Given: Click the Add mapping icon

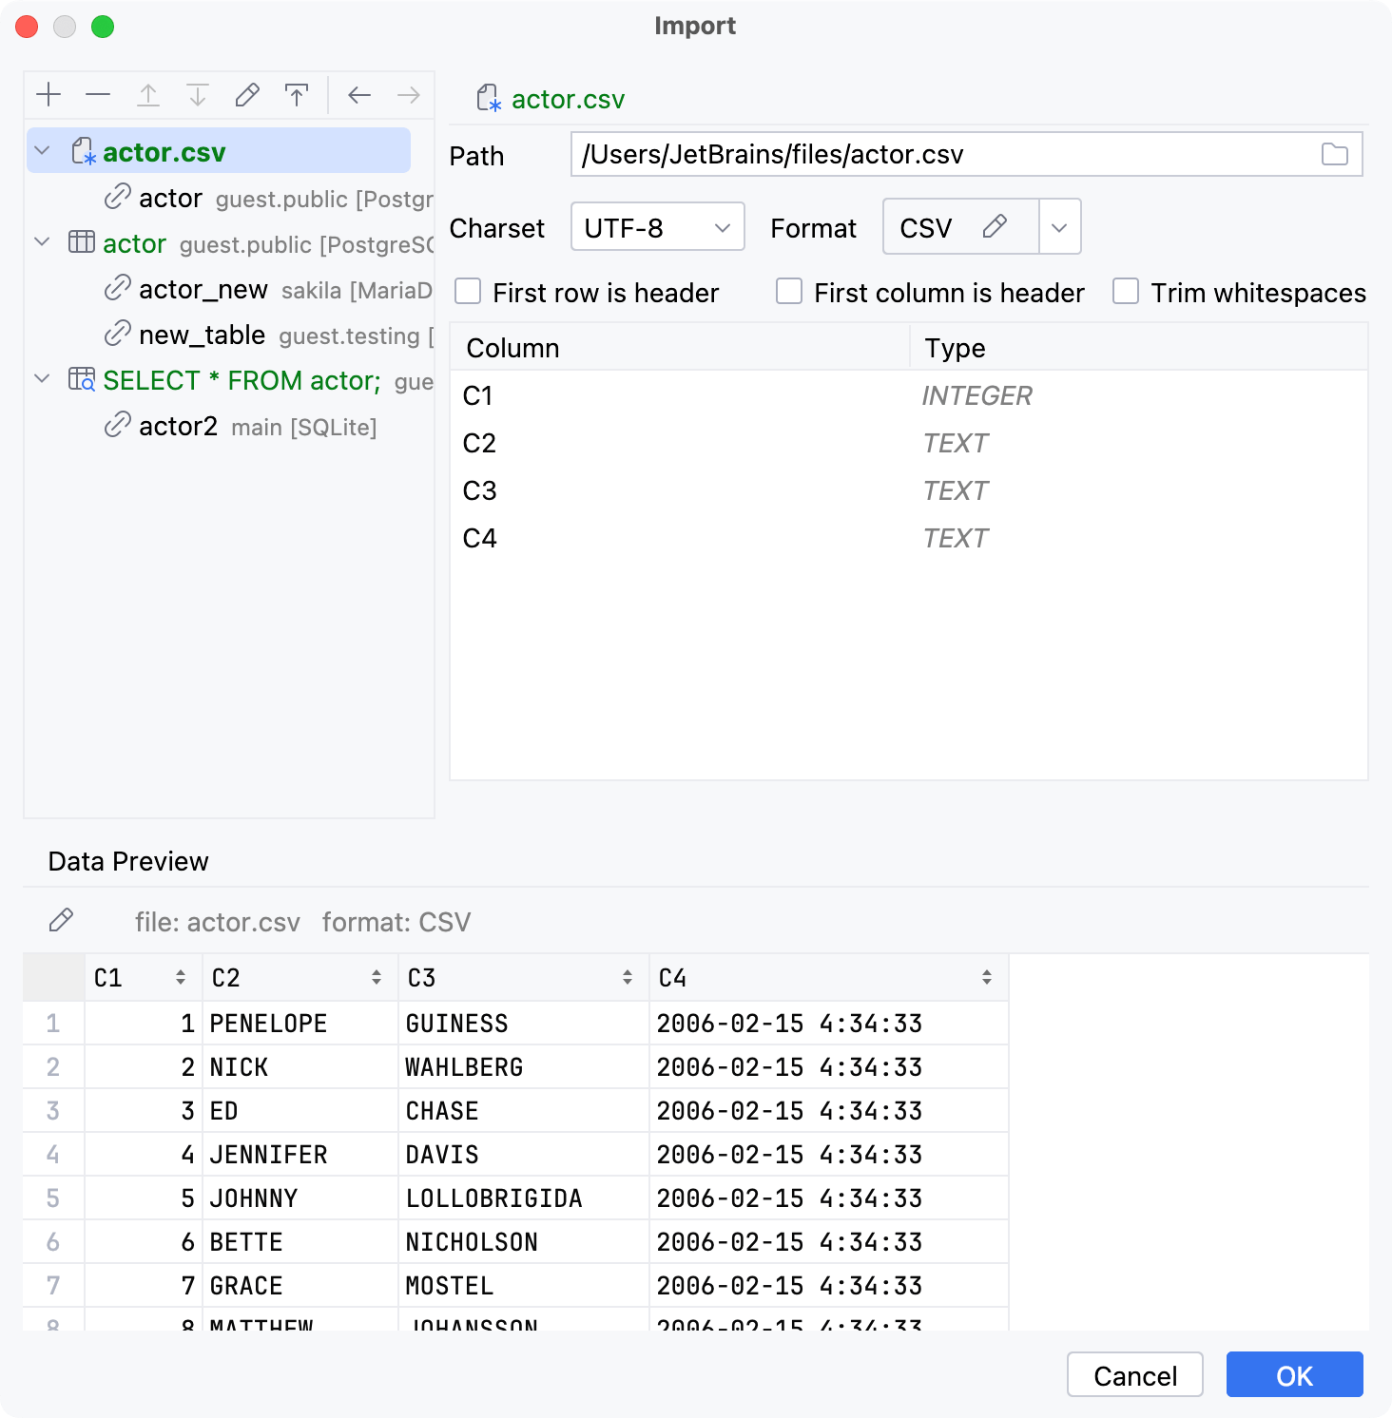Looking at the screenshot, I should 48,94.
